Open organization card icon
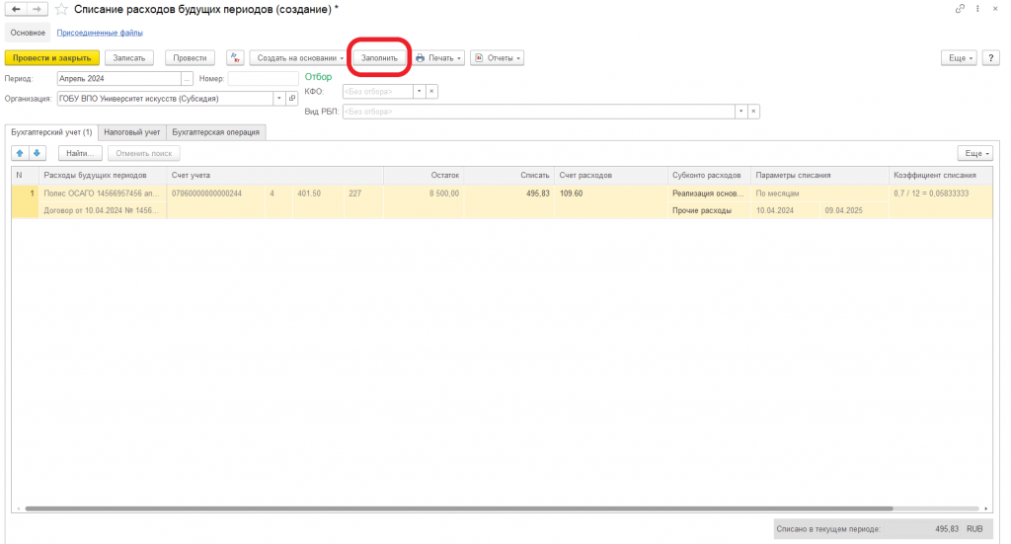 292,99
